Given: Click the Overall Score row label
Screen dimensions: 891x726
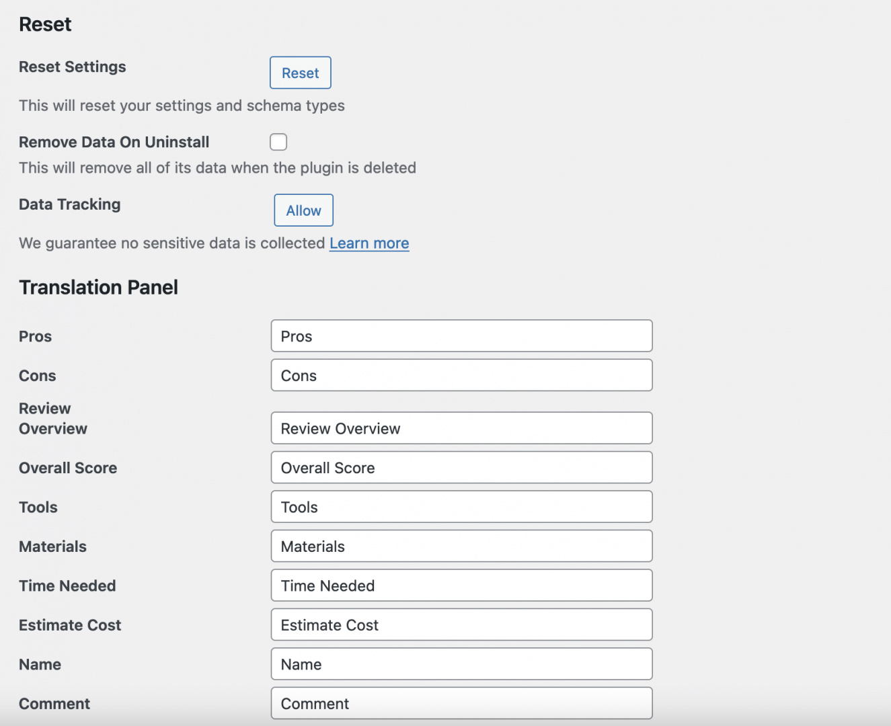Looking at the screenshot, I should (68, 468).
